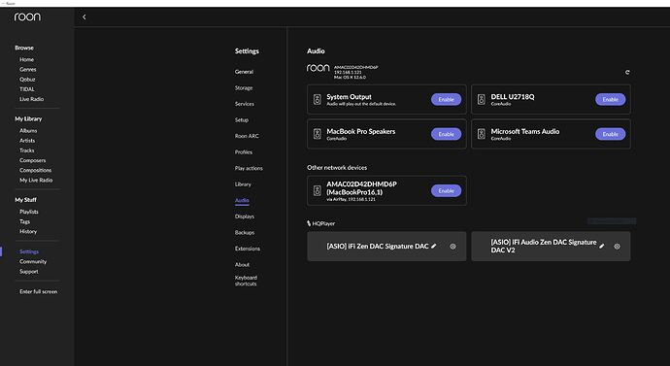Screen dimensions: 670x366
Task: Click the HQPlayer section icon
Action: coord(309,223)
